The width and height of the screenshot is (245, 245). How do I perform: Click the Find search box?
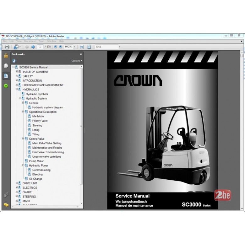107,47
